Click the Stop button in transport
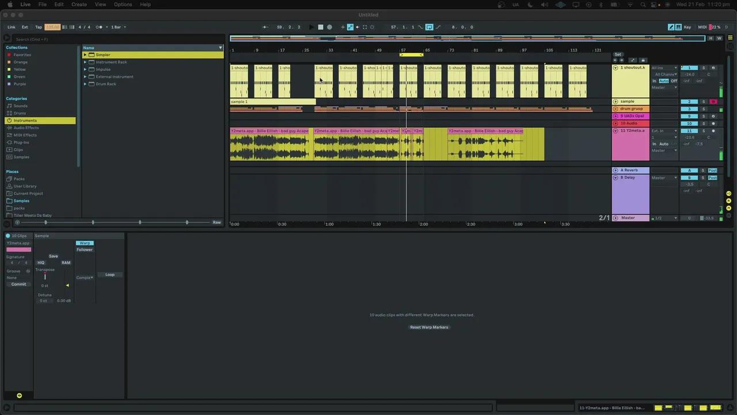This screenshot has height=415, width=737. (321, 27)
